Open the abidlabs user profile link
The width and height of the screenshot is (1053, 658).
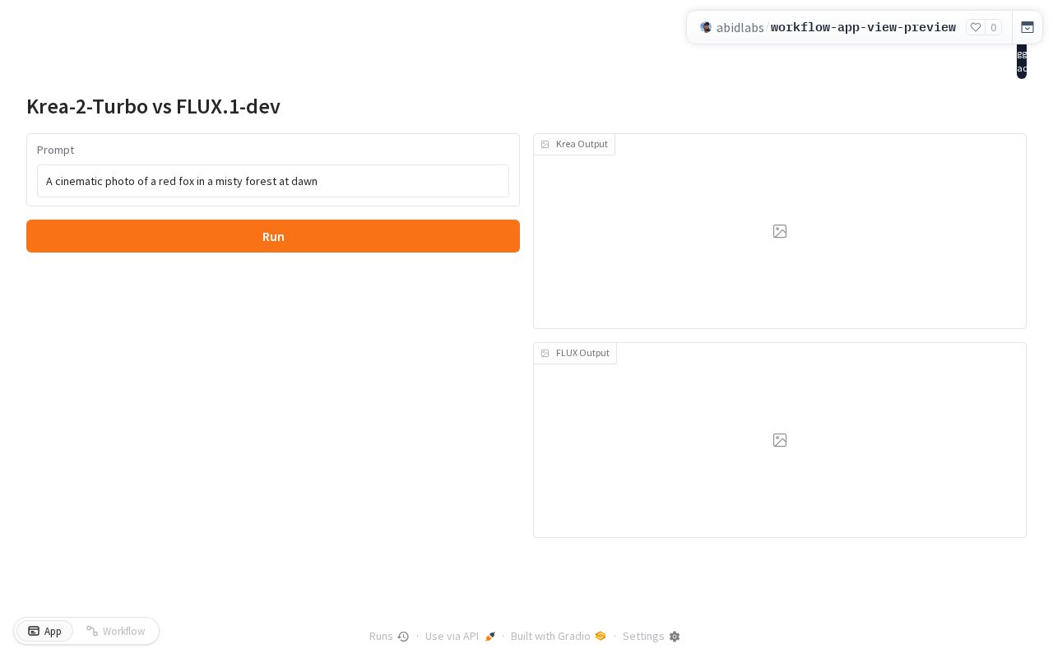[x=740, y=27]
